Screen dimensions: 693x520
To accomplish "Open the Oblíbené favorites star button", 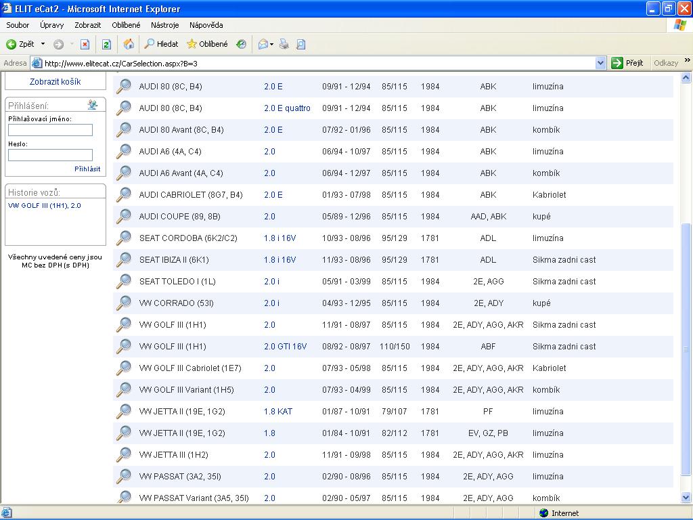I will click(x=207, y=44).
